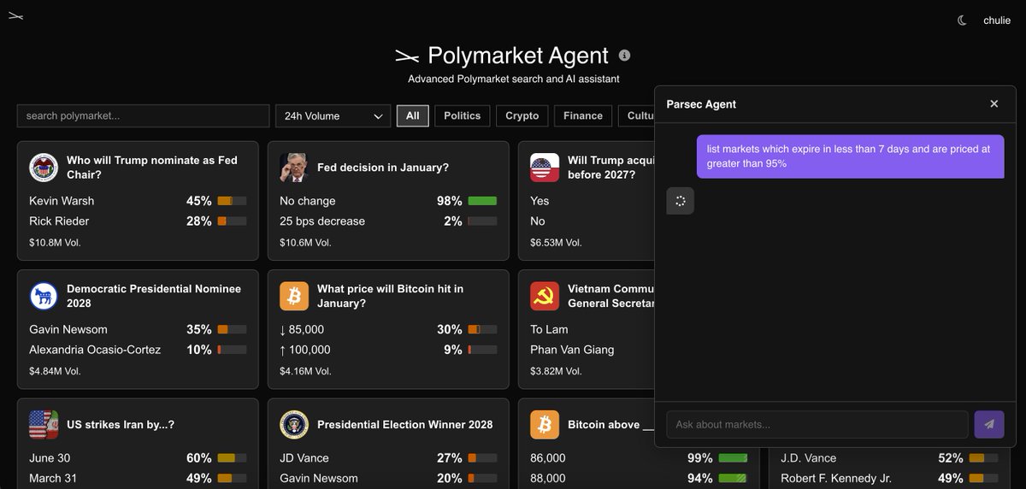Click the Vietnam hammer and sickle market icon
Viewport: 1026px width, 489px height.
tap(544, 296)
